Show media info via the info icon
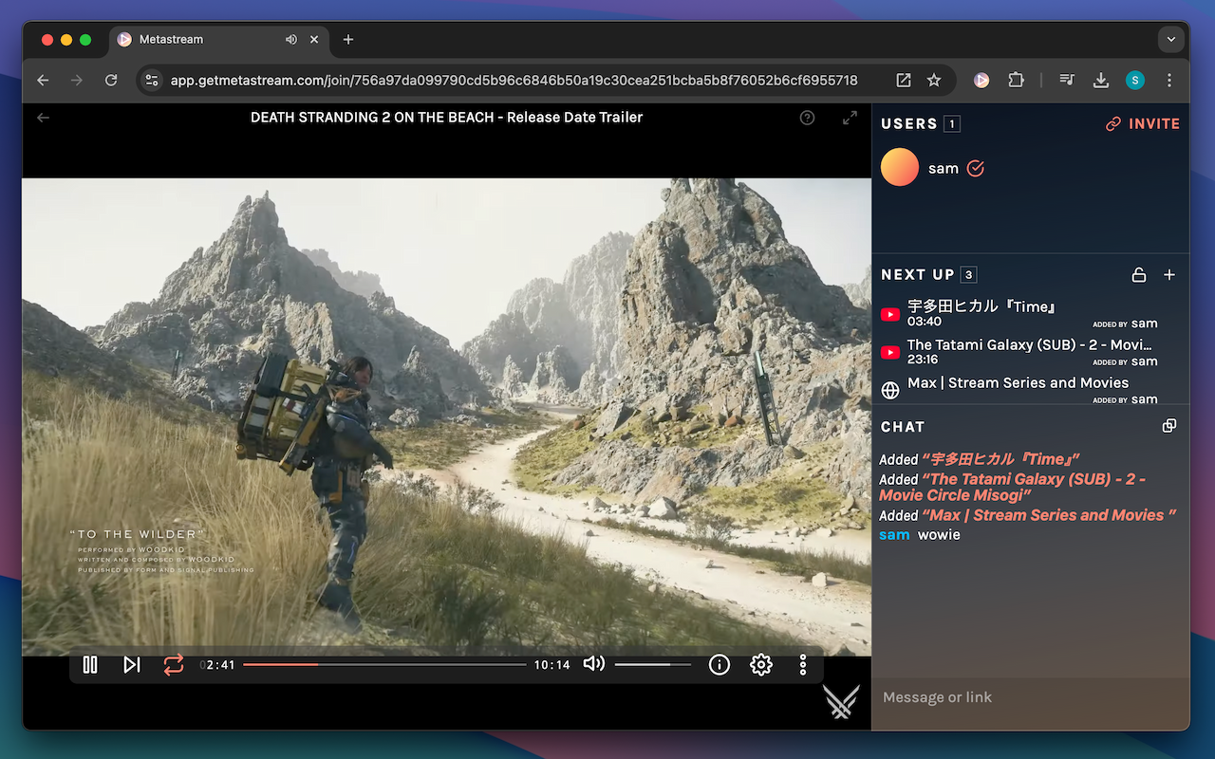Screen dimensions: 1215x759 point(720,665)
